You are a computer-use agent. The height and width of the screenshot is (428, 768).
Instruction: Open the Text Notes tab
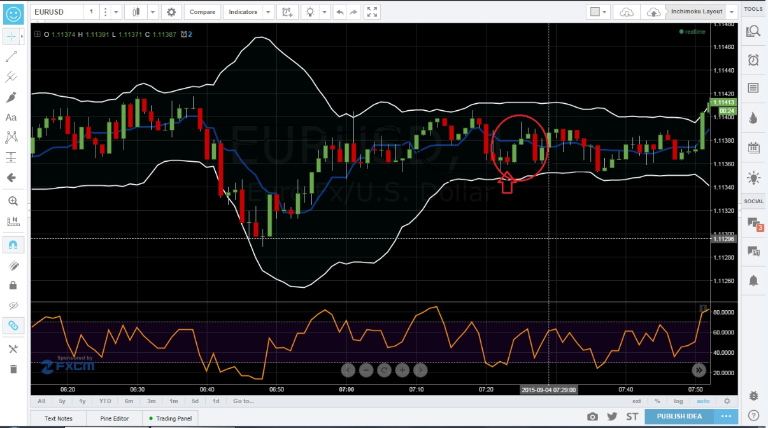(59, 418)
